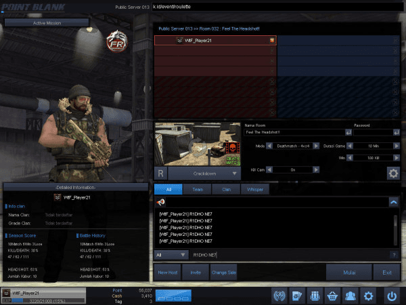This screenshot has width=406, height=305.
Task: Switch to the Whisper chat tab
Action: coord(255,189)
